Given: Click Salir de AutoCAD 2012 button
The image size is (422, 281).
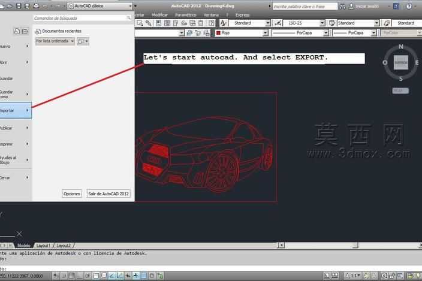Looking at the screenshot, I should [108, 194].
